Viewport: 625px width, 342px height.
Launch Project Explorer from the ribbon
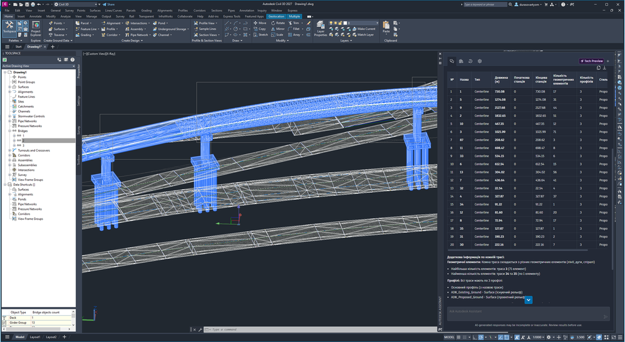click(x=36, y=29)
